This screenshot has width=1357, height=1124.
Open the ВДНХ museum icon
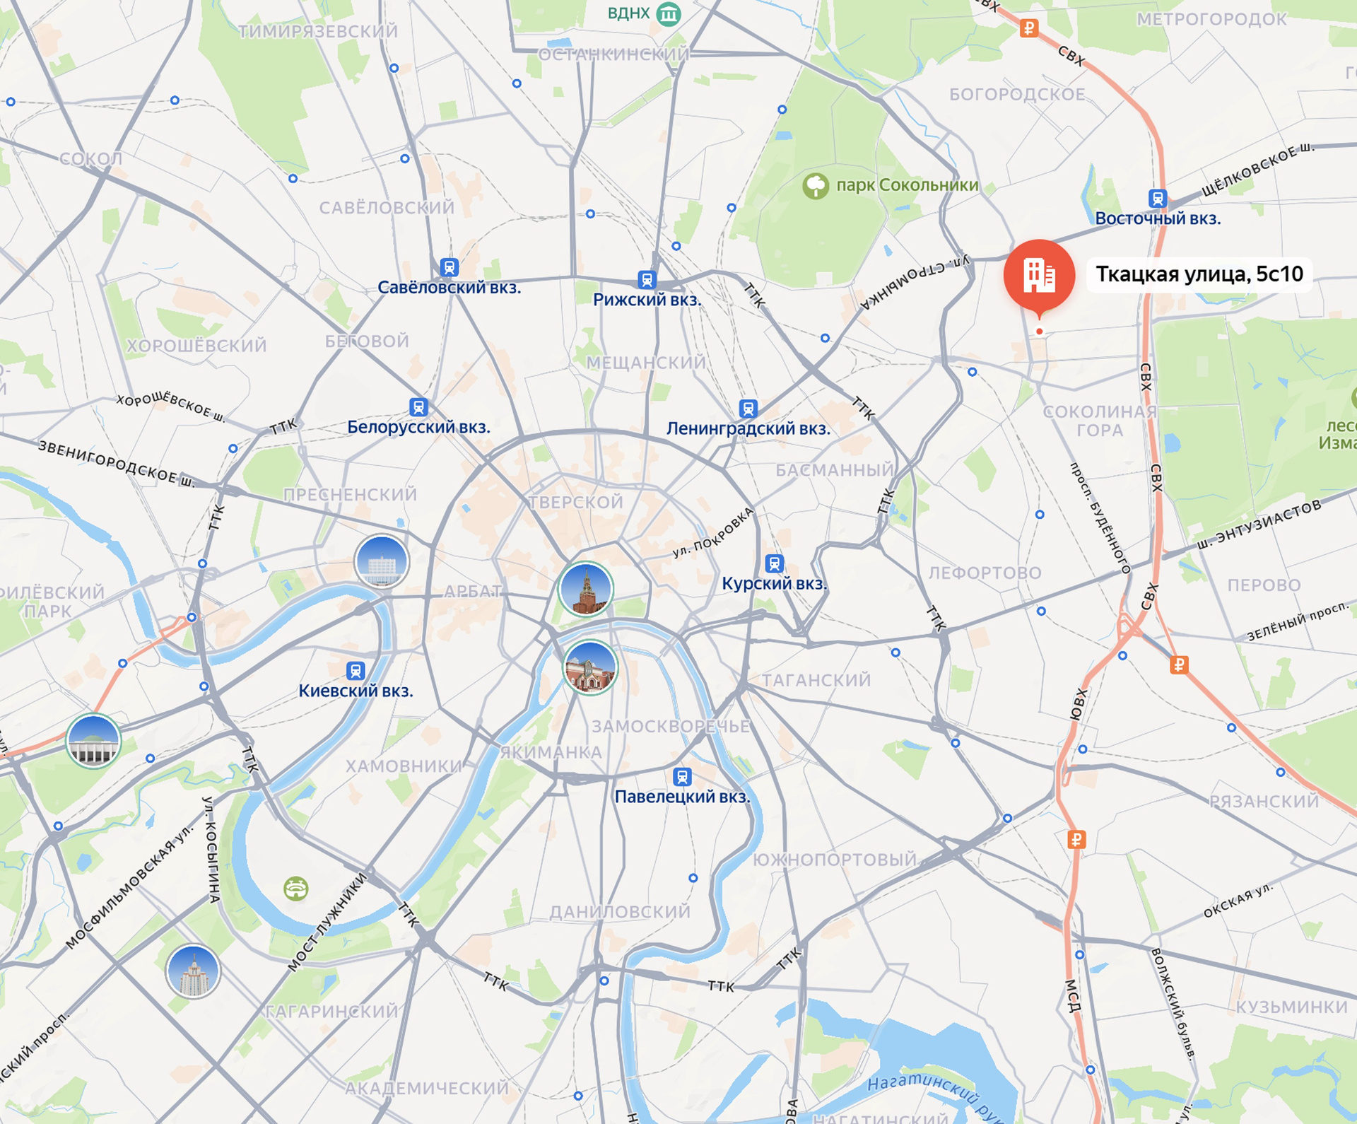(x=669, y=13)
